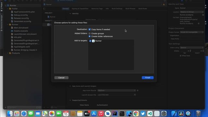Image resolution: width=208 pixels, height=117 pixels.
Task: Open FaceTime from the Dock
Action: click(59, 114)
